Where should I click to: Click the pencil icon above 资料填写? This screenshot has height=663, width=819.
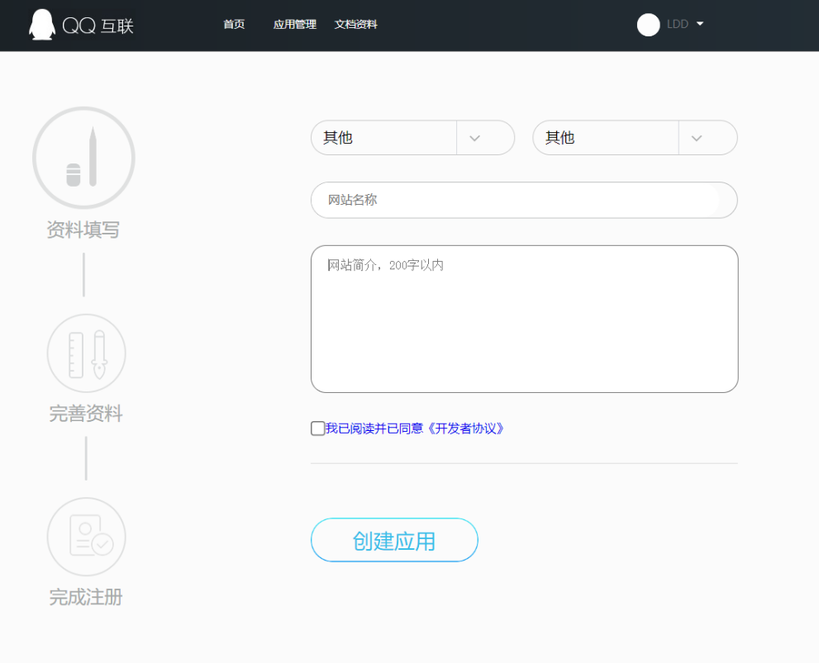[83, 158]
